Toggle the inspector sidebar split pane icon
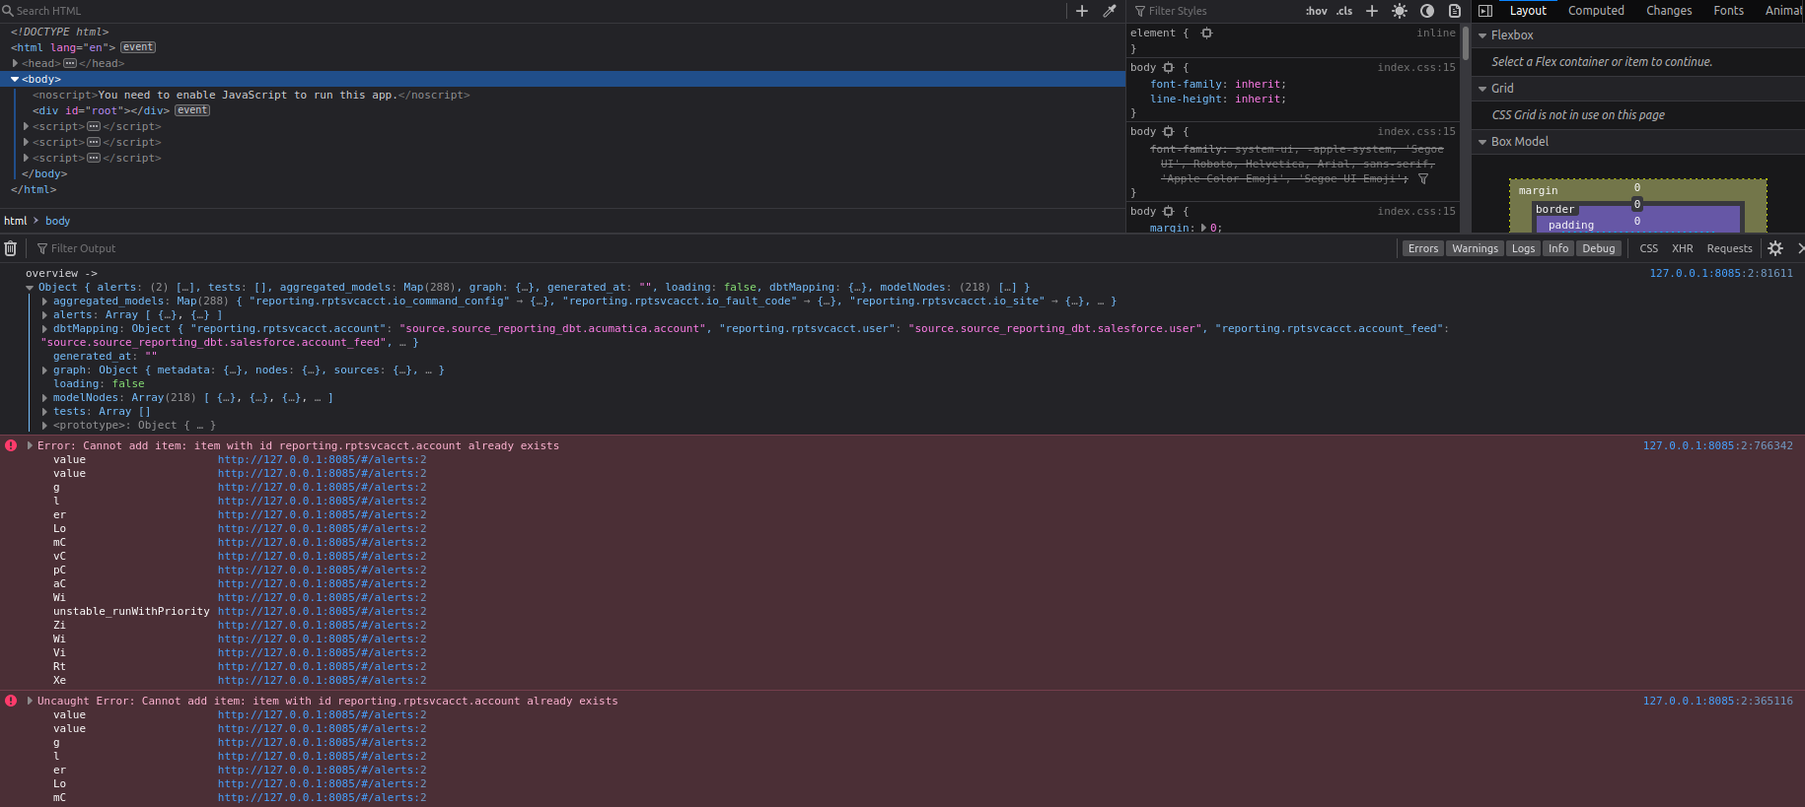Screen dimensions: 1805x807 click(x=1485, y=11)
